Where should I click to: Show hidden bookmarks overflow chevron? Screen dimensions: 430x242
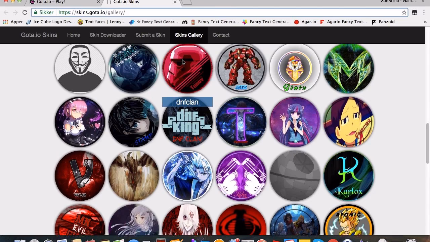(x=425, y=22)
